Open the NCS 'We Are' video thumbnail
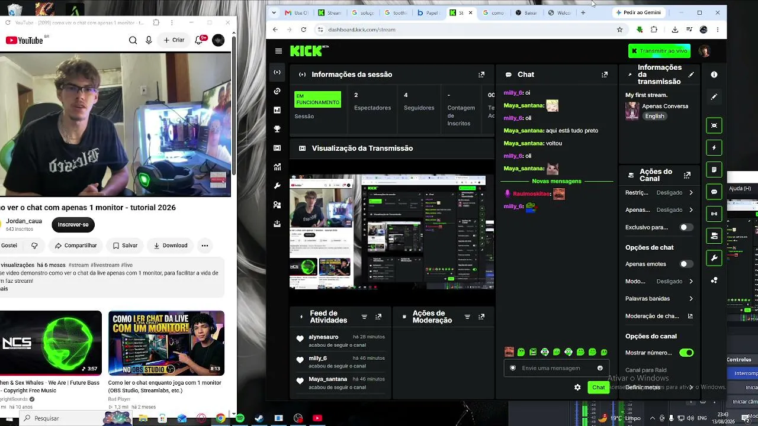The image size is (758, 426). [50, 343]
